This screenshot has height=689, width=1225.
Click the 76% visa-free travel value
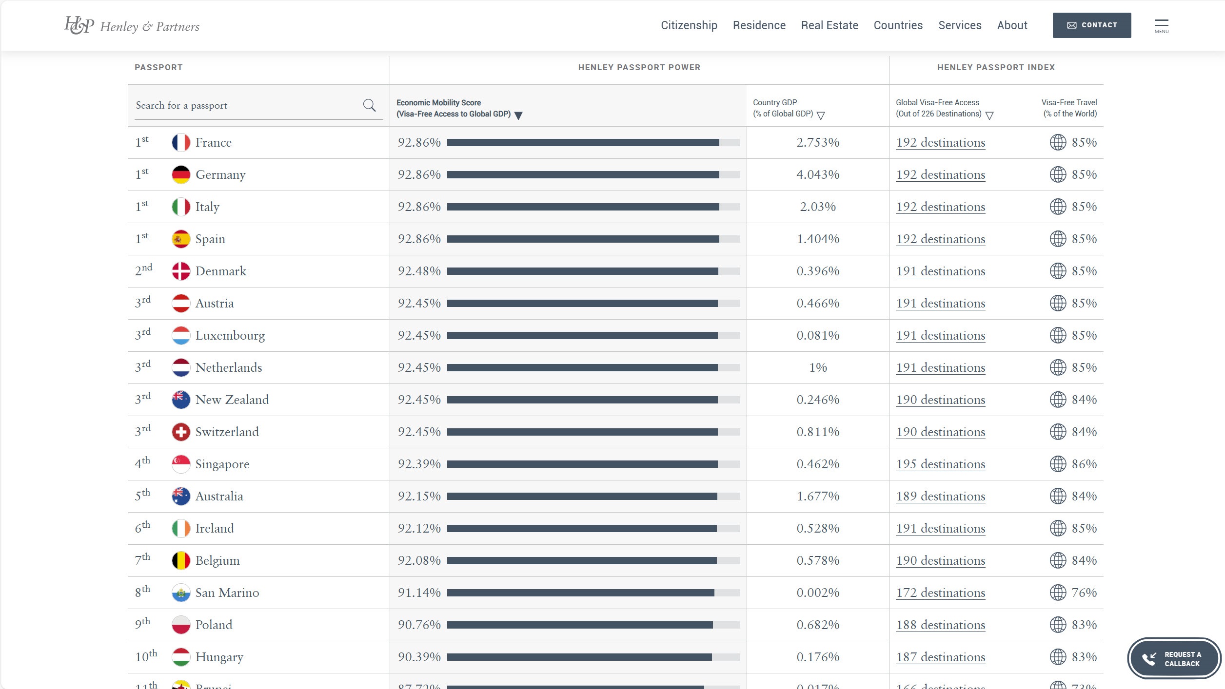(1084, 593)
